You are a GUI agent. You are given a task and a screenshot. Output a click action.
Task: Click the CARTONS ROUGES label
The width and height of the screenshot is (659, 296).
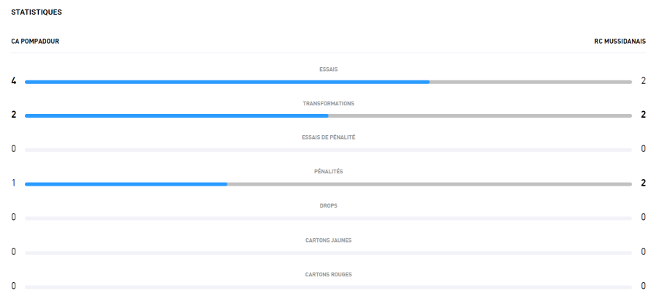tap(328, 274)
